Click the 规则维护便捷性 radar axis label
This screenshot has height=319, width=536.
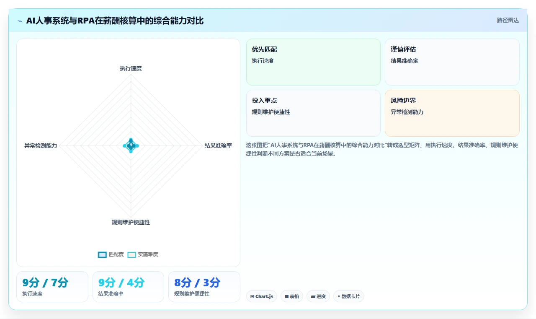(x=131, y=222)
